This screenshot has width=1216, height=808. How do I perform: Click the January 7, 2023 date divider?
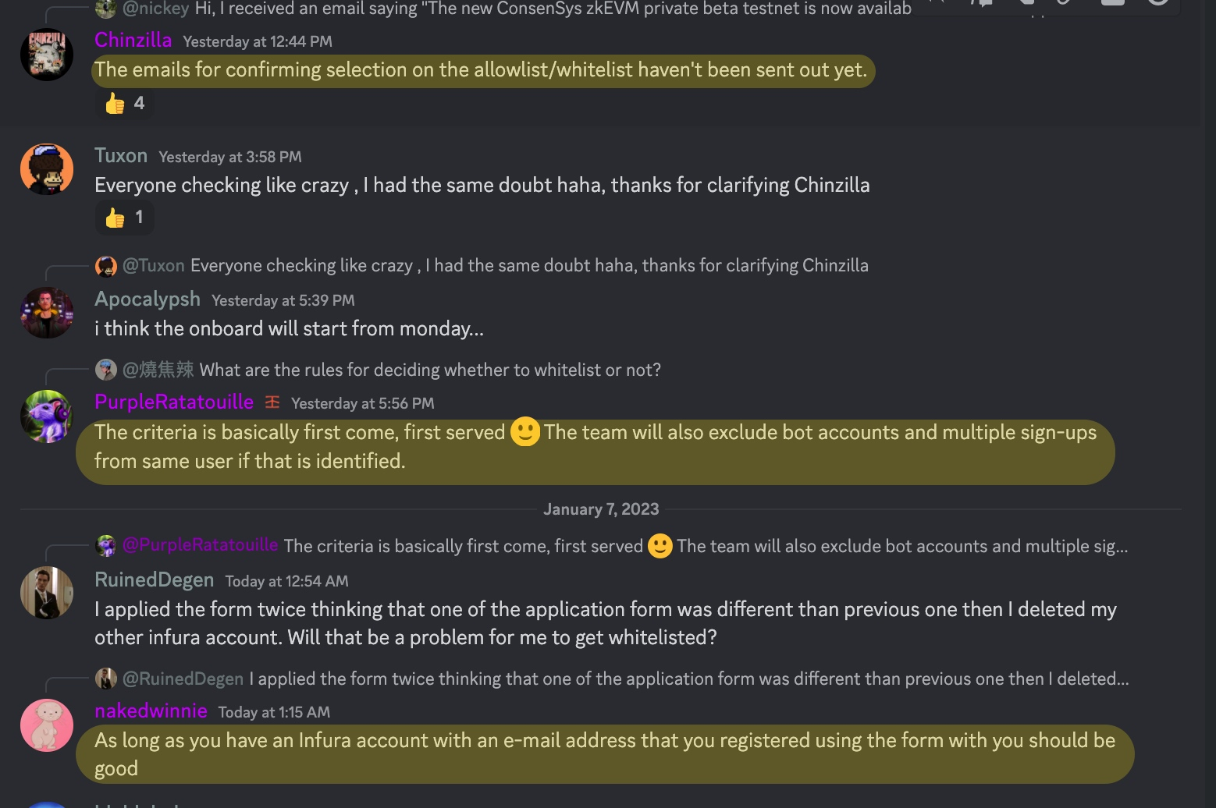point(601,509)
